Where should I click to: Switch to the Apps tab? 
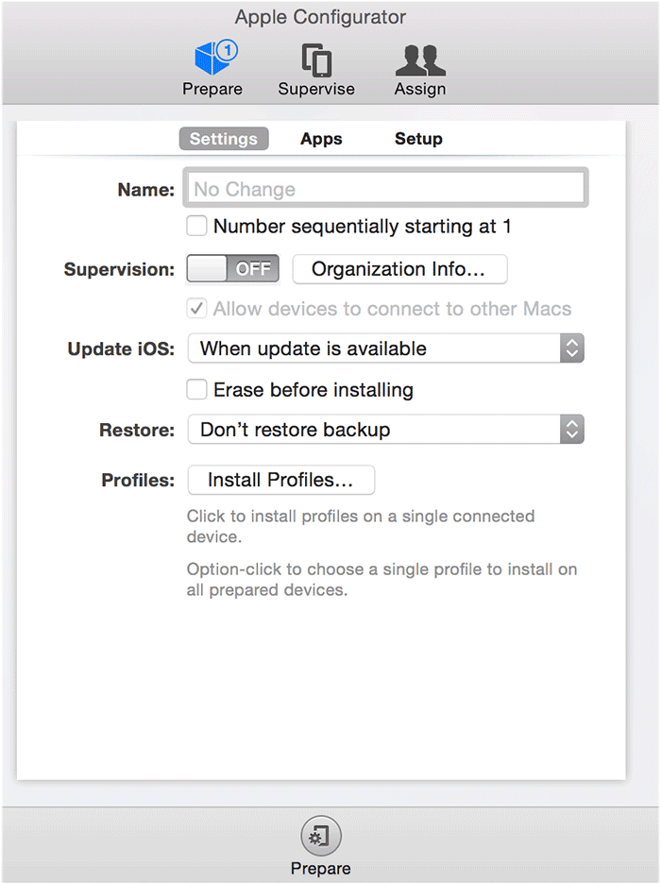click(321, 139)
